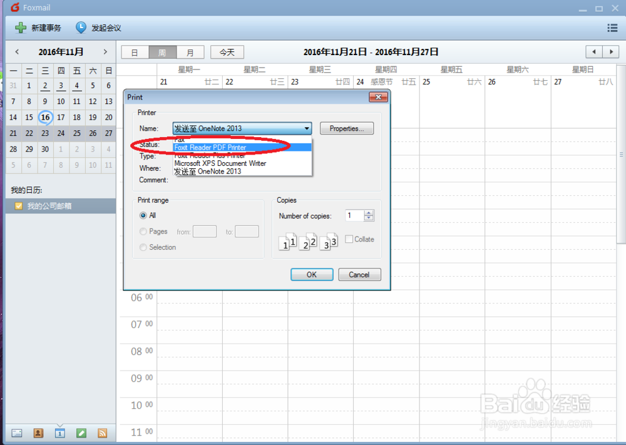Close the Print dialog with red X
This screenshot has width=626, height=445.
tap(378, 97)
